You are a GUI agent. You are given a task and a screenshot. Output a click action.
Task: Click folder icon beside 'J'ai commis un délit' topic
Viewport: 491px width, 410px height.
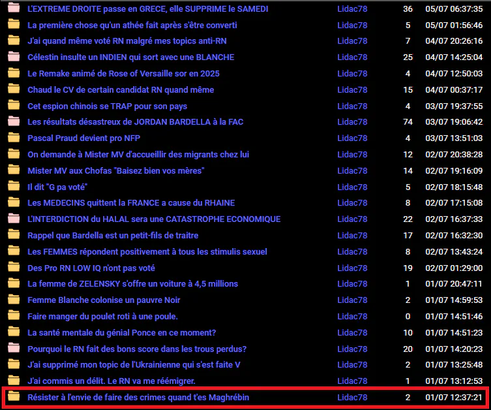click(14, 380)
